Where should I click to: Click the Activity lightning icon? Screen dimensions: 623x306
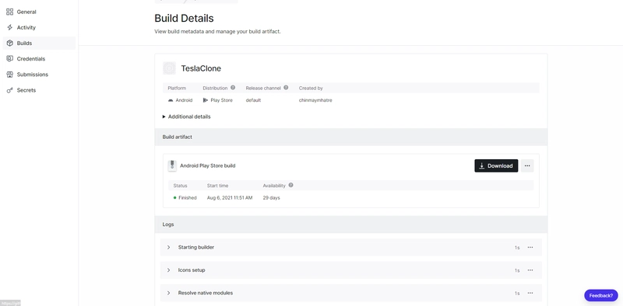[x=10, y=27]
